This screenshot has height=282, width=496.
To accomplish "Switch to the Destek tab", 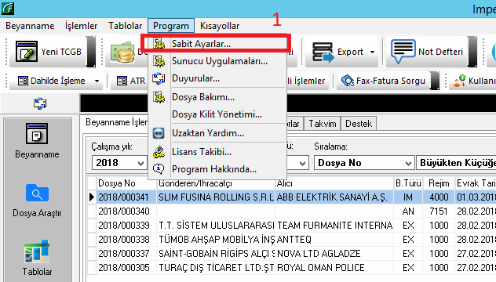I will click(359, 124).
